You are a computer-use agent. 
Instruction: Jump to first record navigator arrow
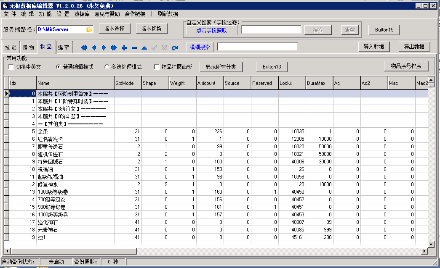(84, 47)
